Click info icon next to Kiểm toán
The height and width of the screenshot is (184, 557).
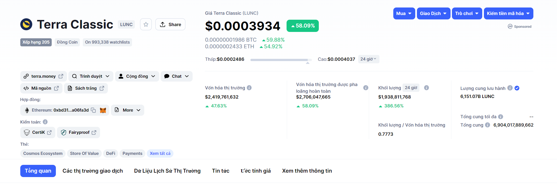45,122
